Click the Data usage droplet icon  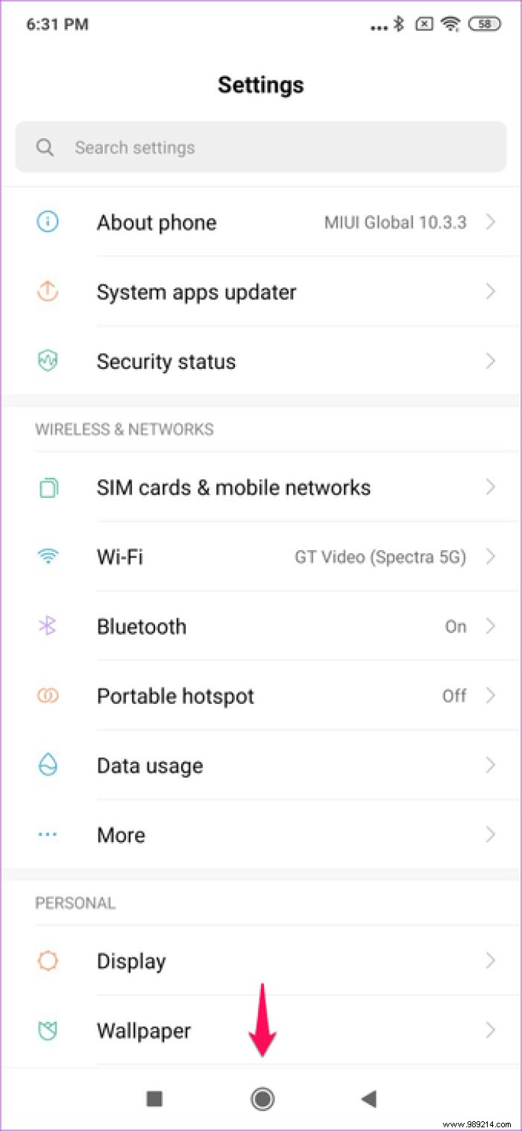pyautogui.click(x=47, y=765)
